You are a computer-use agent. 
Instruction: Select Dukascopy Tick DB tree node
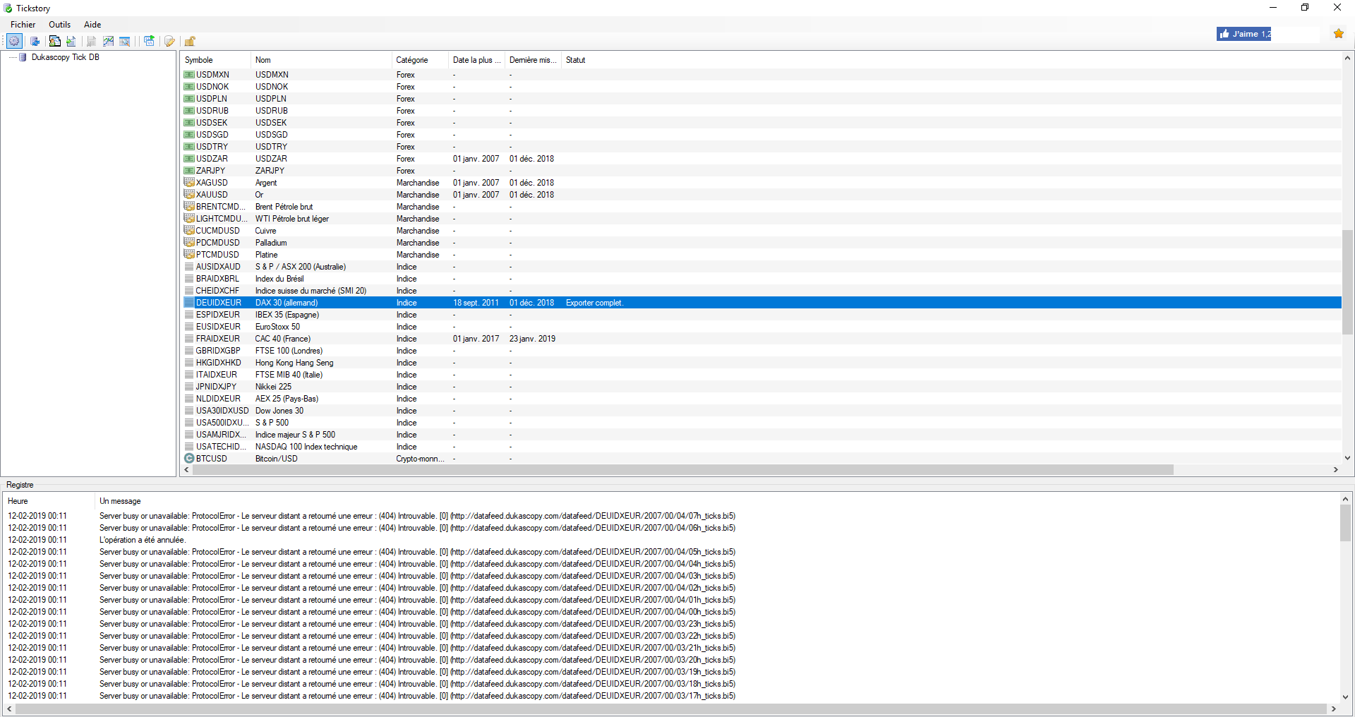(65, 57)
